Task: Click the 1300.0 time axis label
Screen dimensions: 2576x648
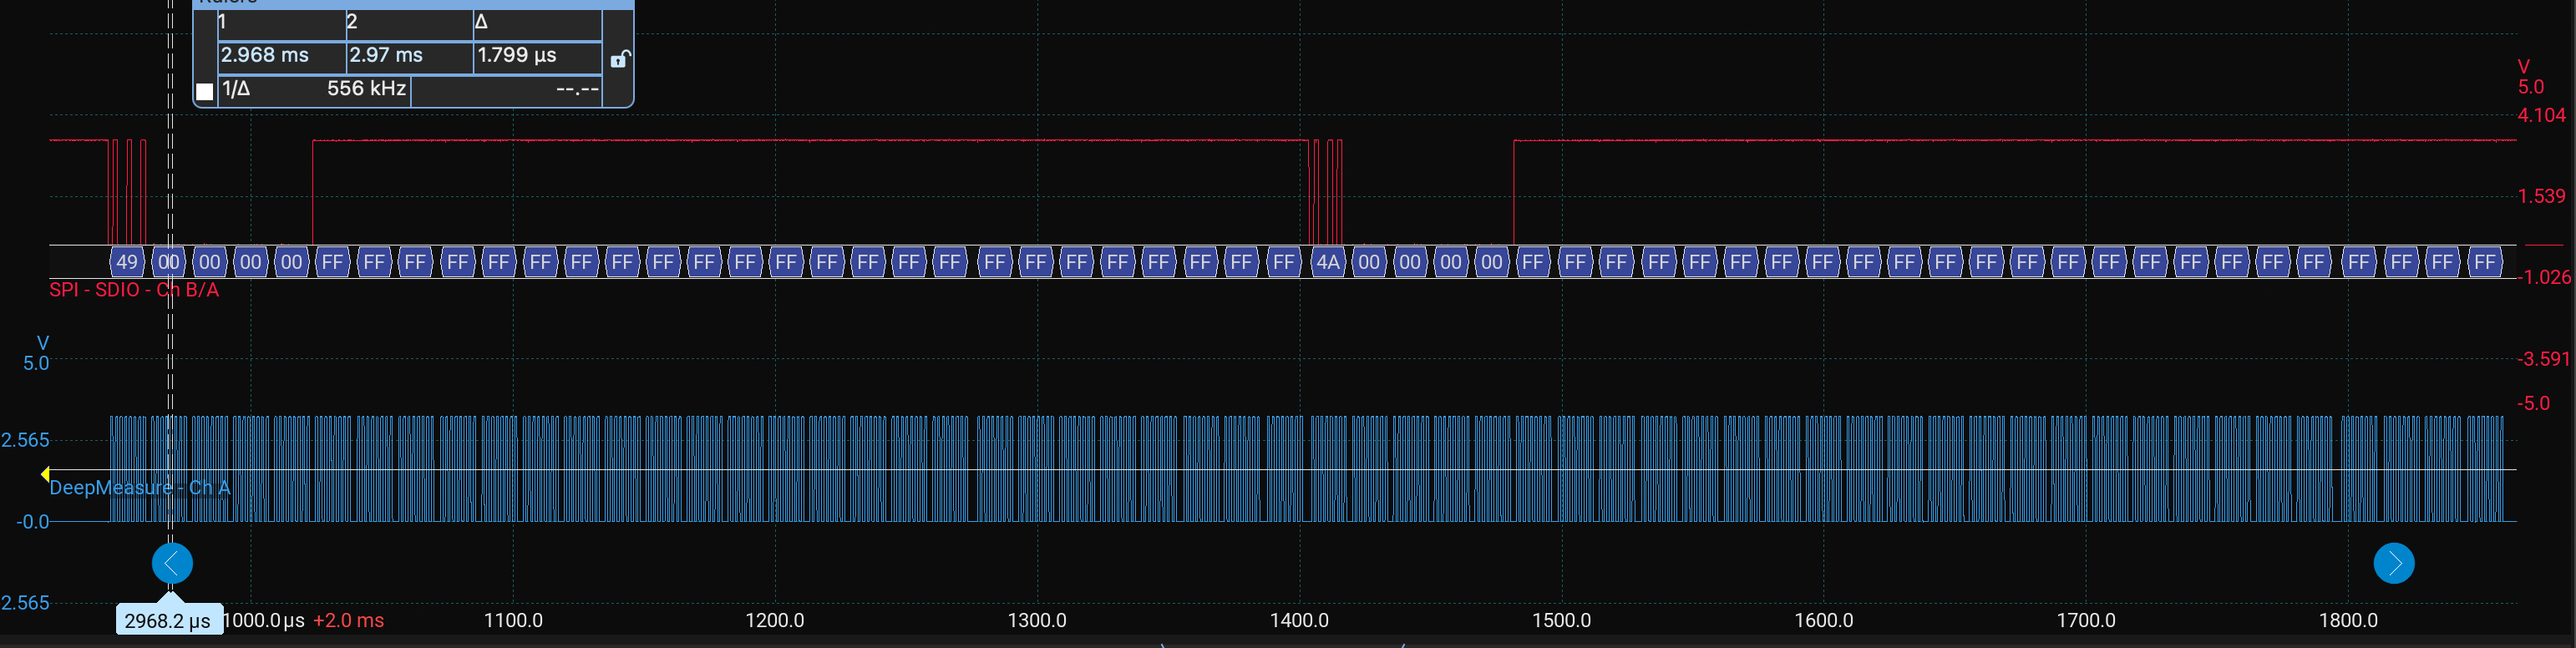Action: pos(1037,620)
